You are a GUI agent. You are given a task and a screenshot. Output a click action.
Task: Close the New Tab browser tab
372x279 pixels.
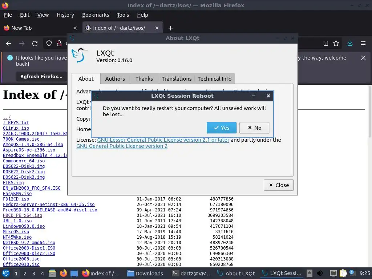click(75, 28)
